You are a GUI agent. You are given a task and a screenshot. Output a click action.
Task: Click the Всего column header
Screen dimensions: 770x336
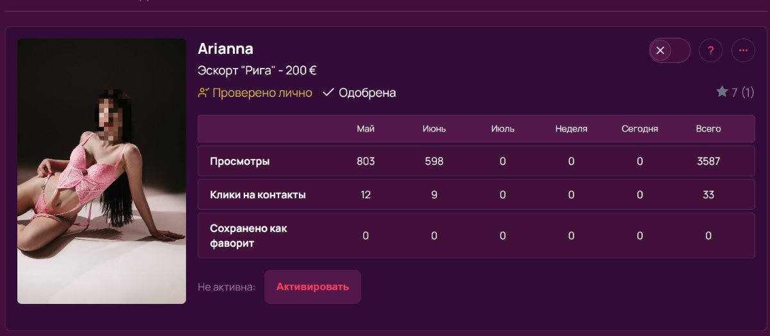[708, 129]
